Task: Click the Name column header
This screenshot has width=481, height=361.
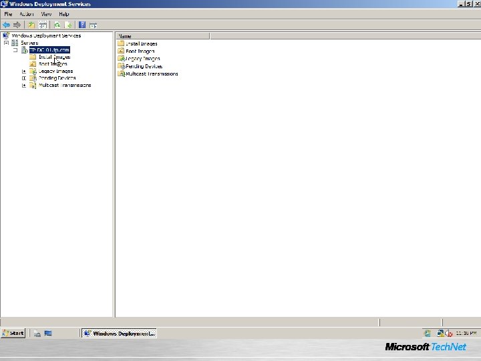Action: tap(163, 36)
